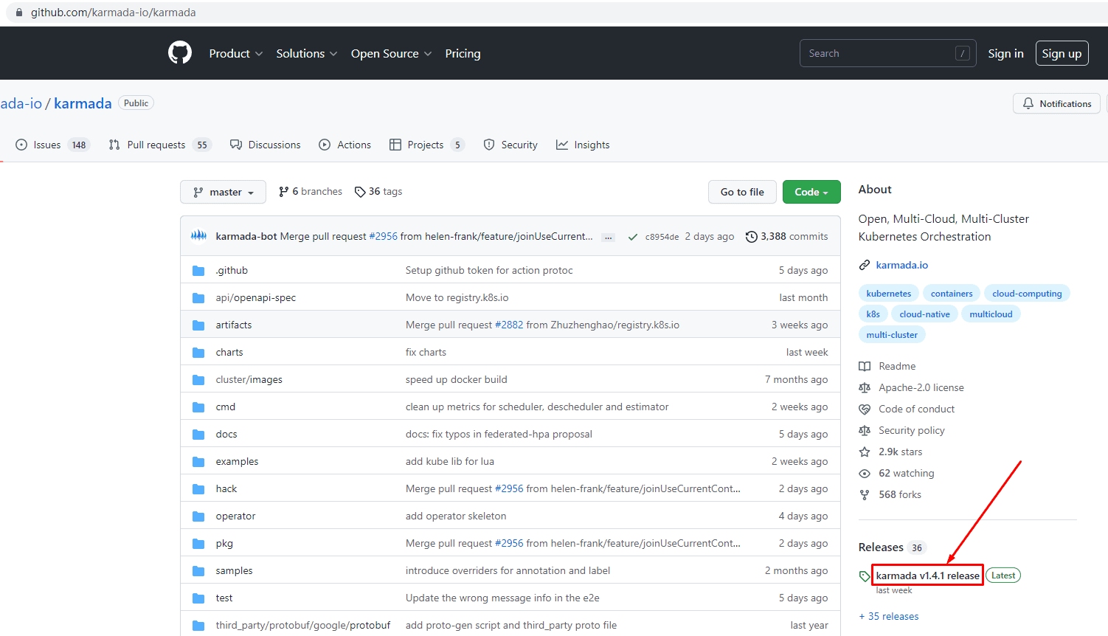1108x636 pixels.
Task: Open the Security policy link
Action: (x=912, y=431)
